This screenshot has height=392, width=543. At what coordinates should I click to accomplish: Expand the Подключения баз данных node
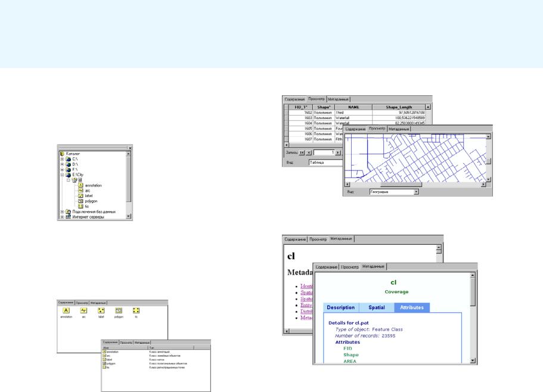[62, 211]
